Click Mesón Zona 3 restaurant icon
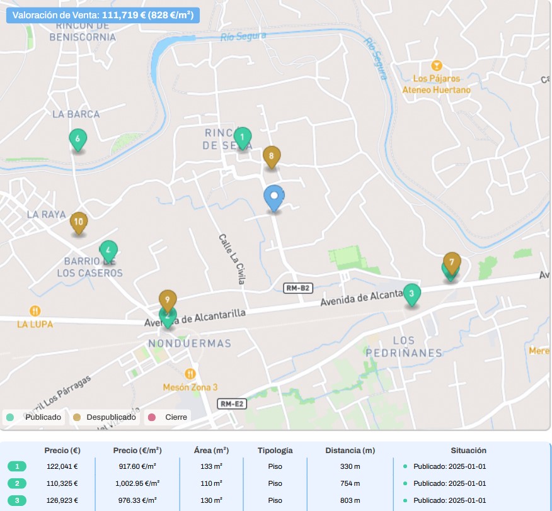 (x=190, y=374)
